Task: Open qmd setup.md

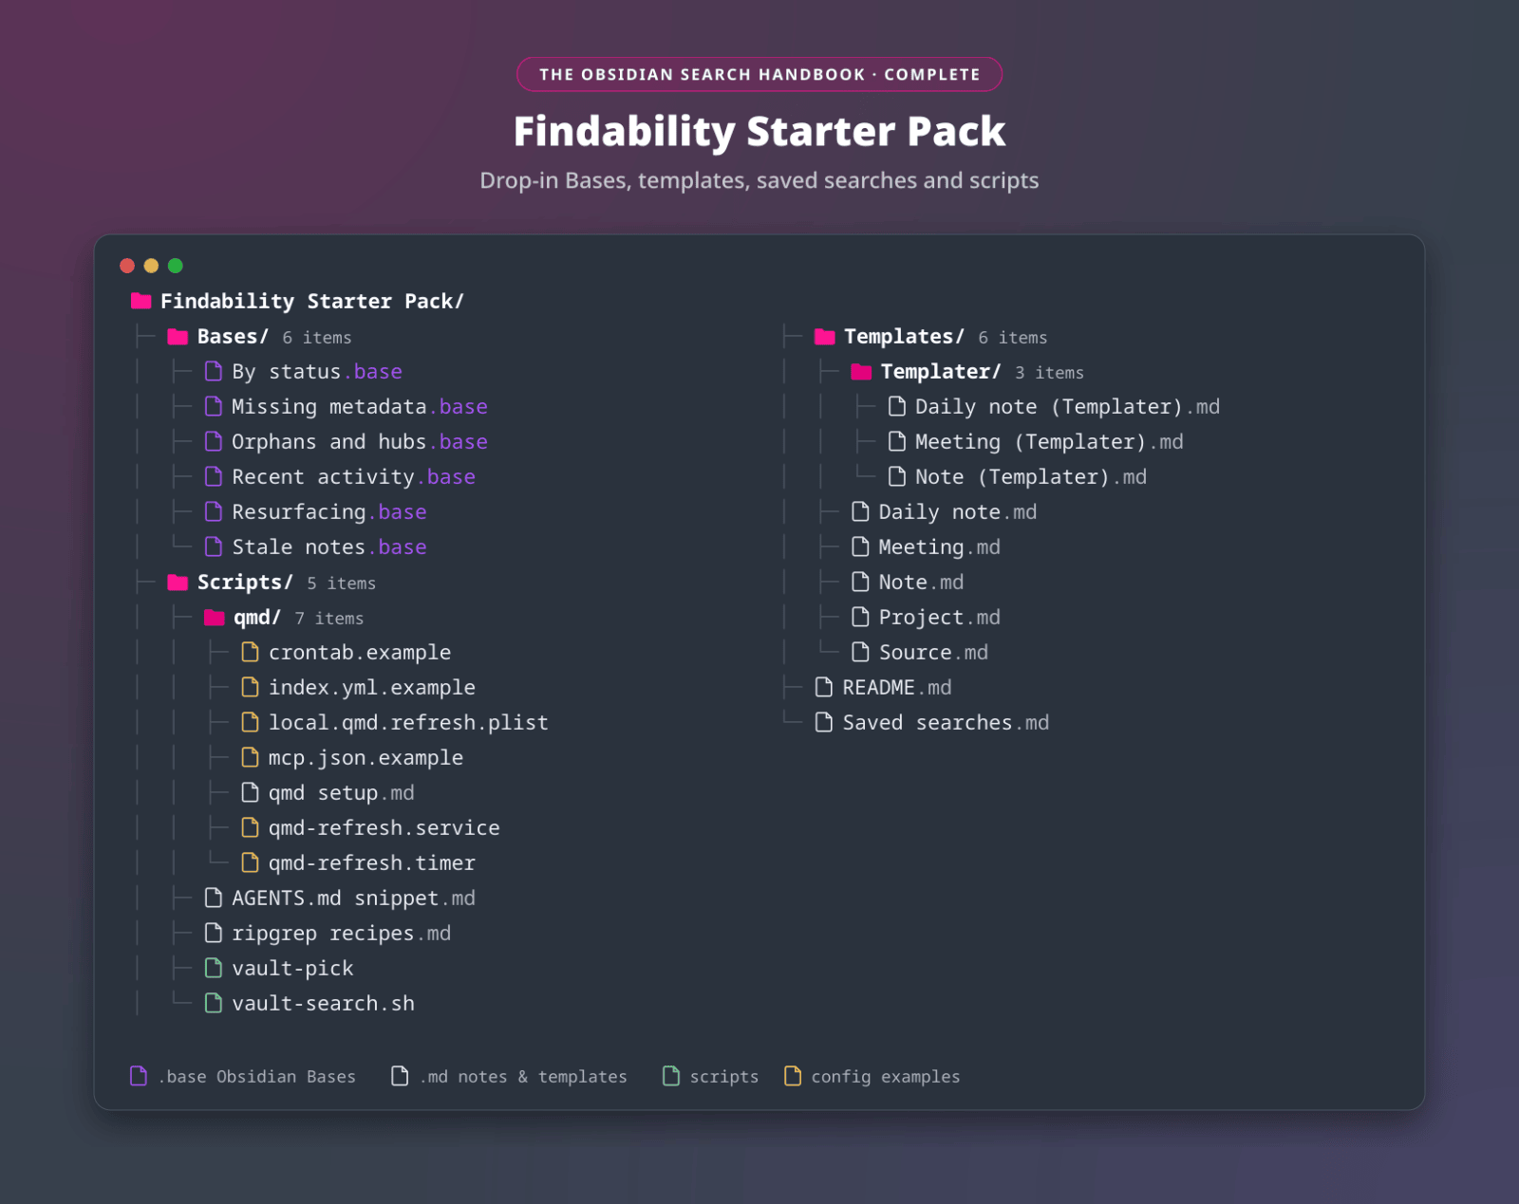Action: (x=342, y=793)
